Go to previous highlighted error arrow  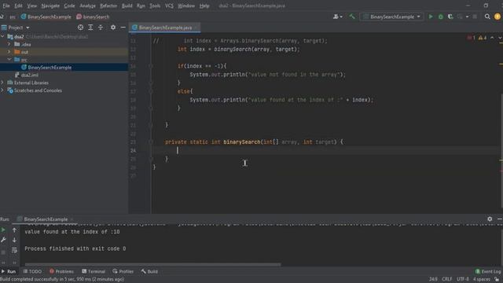(x=493, y=38)
